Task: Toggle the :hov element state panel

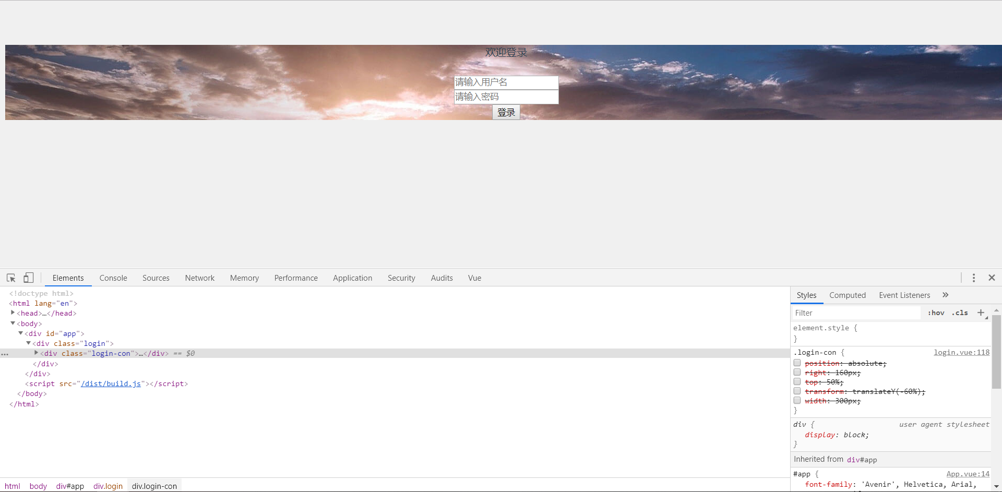Action: click(x=936, y=313)
